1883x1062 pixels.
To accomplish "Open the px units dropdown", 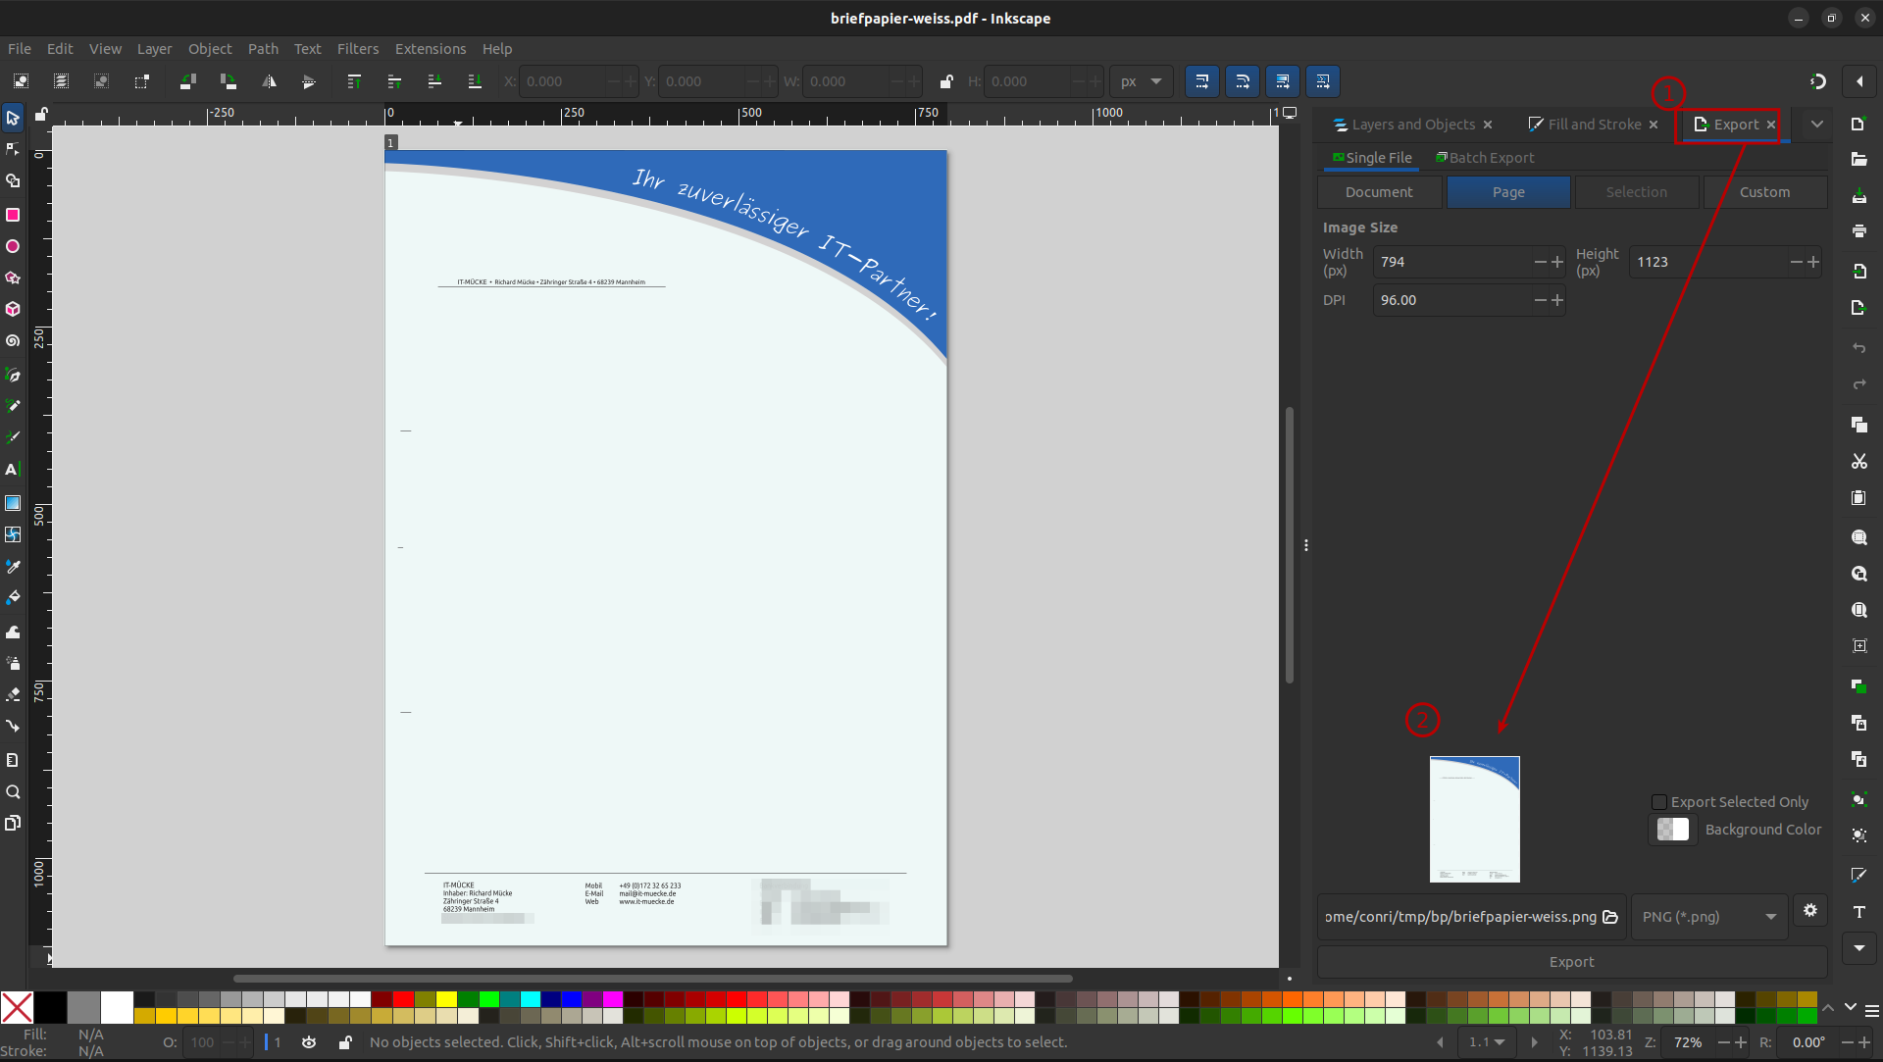I will 1141,81.
